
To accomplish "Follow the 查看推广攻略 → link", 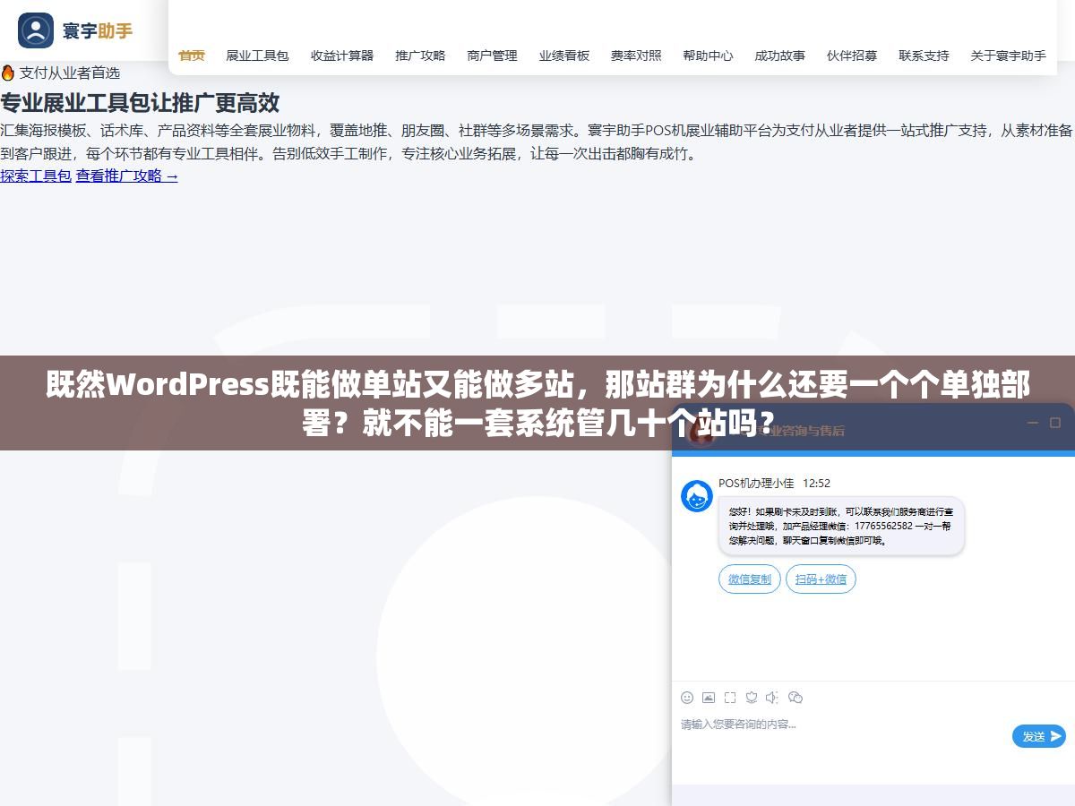I will [126, 176].
